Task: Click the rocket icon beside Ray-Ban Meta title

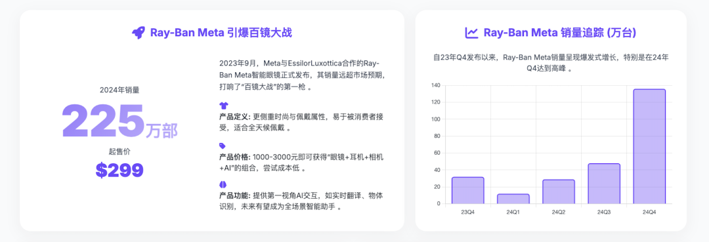Action: click(139, 33)
